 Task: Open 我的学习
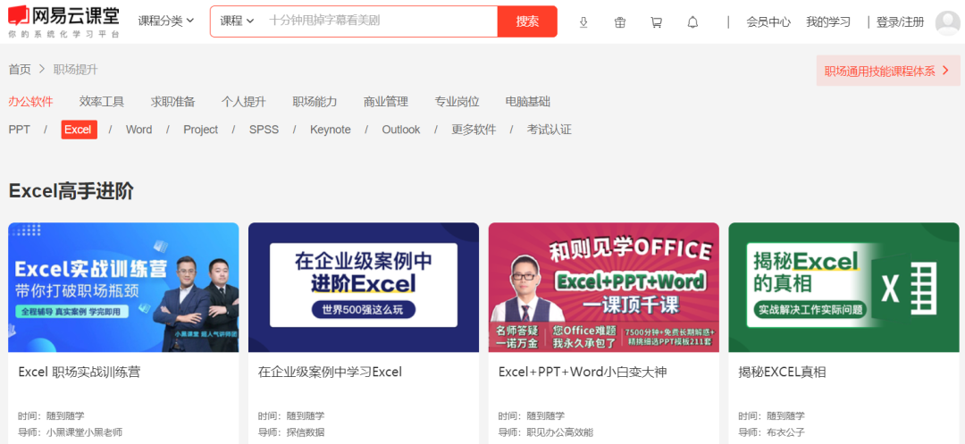pyautogui.click(x=828, y=22)
